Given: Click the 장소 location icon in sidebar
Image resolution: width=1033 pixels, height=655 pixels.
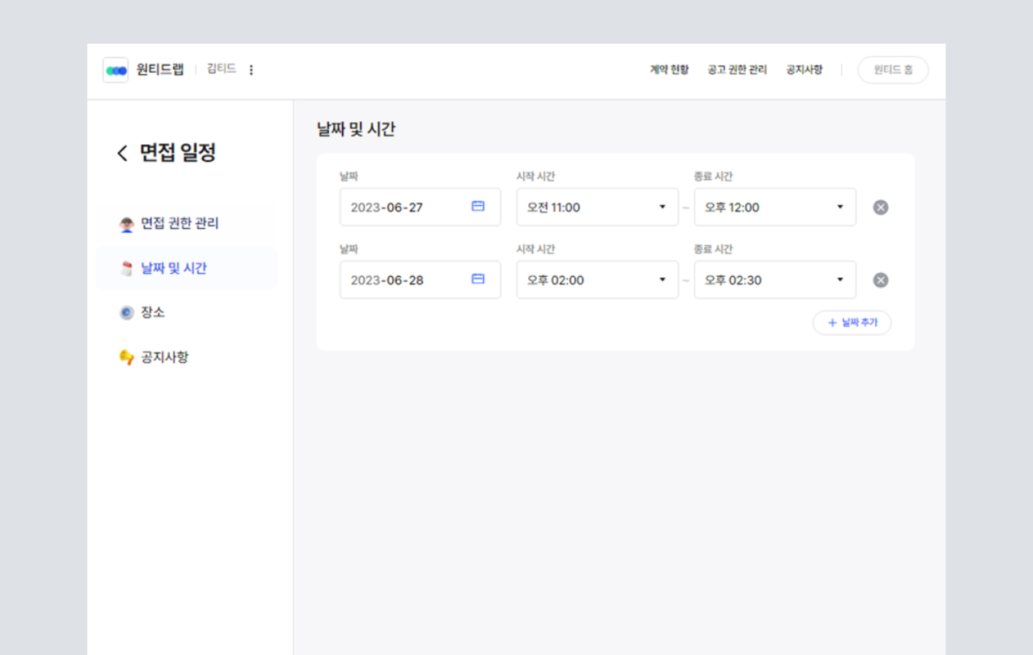Looking at the screenshot, I should point(127,313).
